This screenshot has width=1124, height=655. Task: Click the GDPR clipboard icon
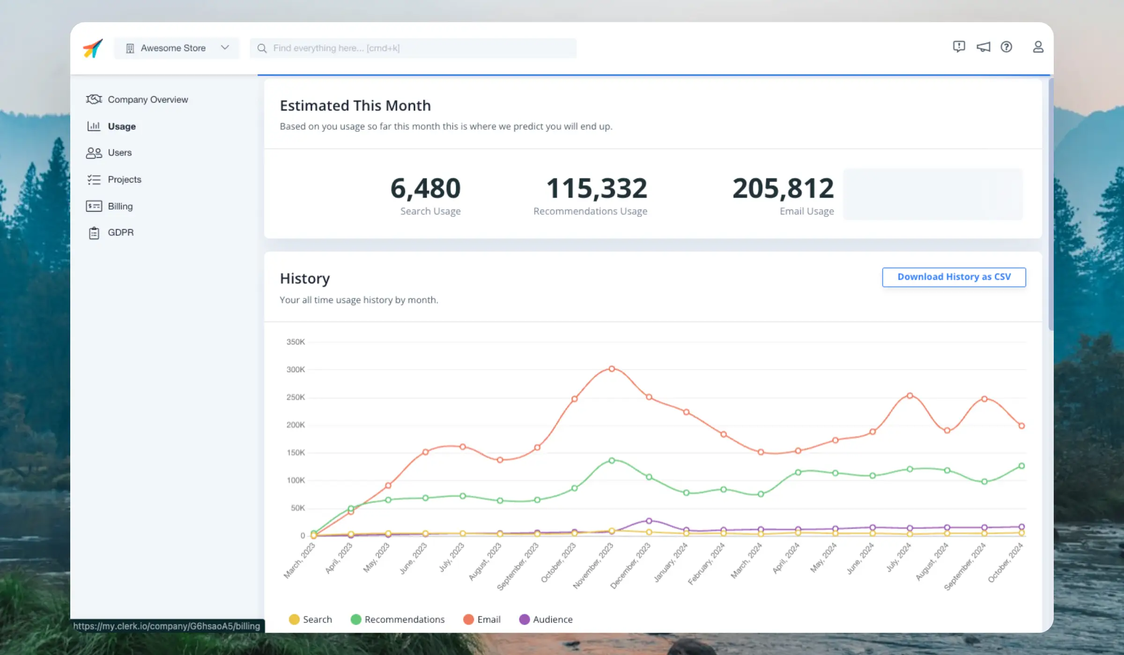(94, 233)
